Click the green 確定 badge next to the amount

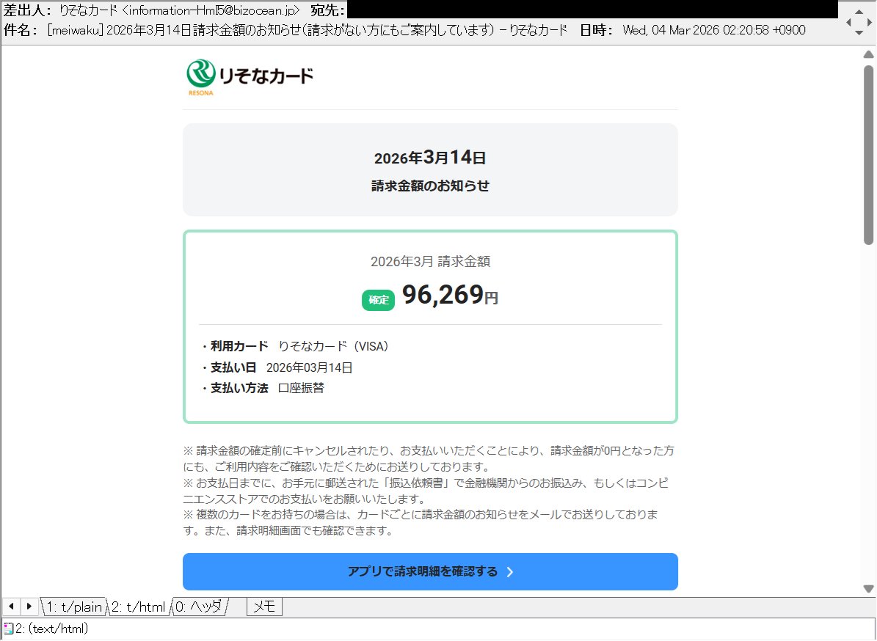378,299
